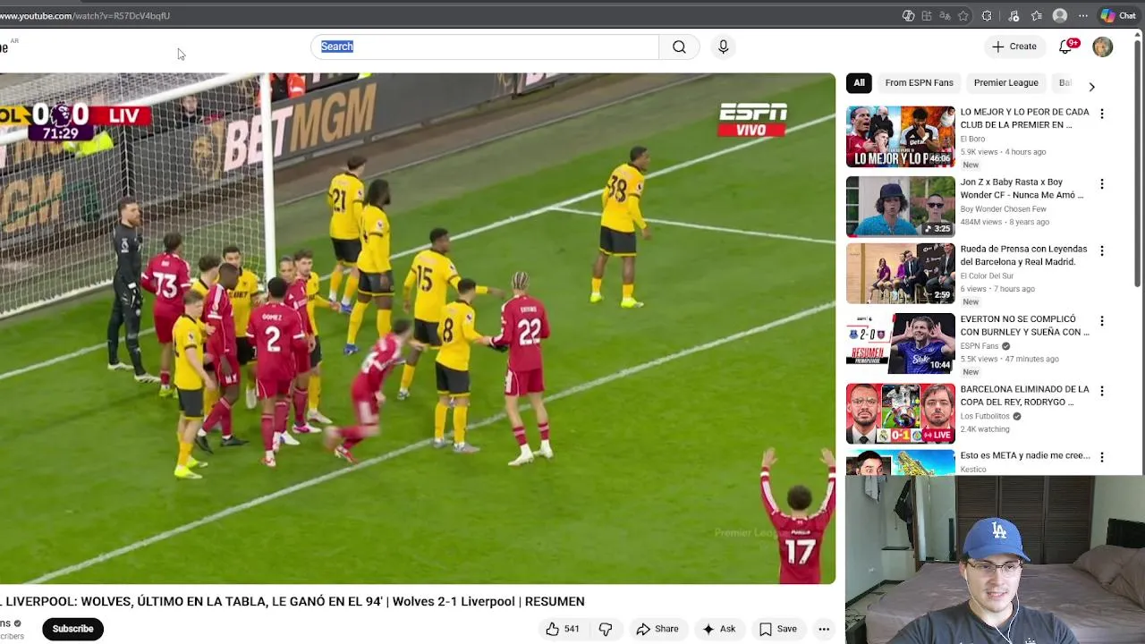This screenshot has height=644, width=1145.
Task: Click the YouTube search input field
Action: pos(485,47)
